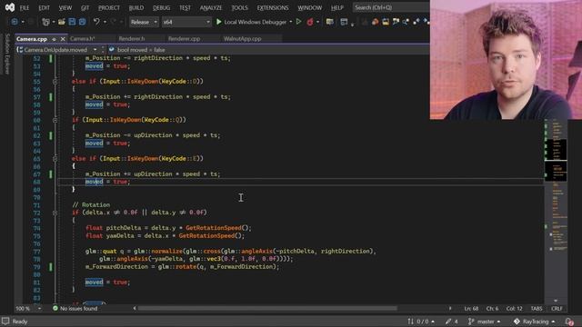Open the ANALYZE menu
The height and width of the screenshot is (327, 582).
pyautogui.click(x=210, y=7)
